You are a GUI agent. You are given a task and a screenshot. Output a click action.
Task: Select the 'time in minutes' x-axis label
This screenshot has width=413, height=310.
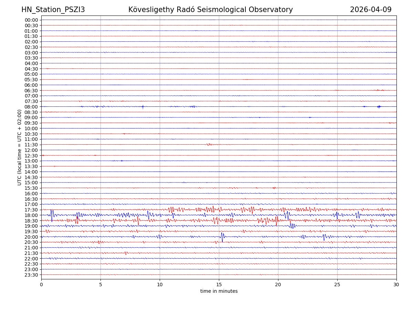point(219,291)
